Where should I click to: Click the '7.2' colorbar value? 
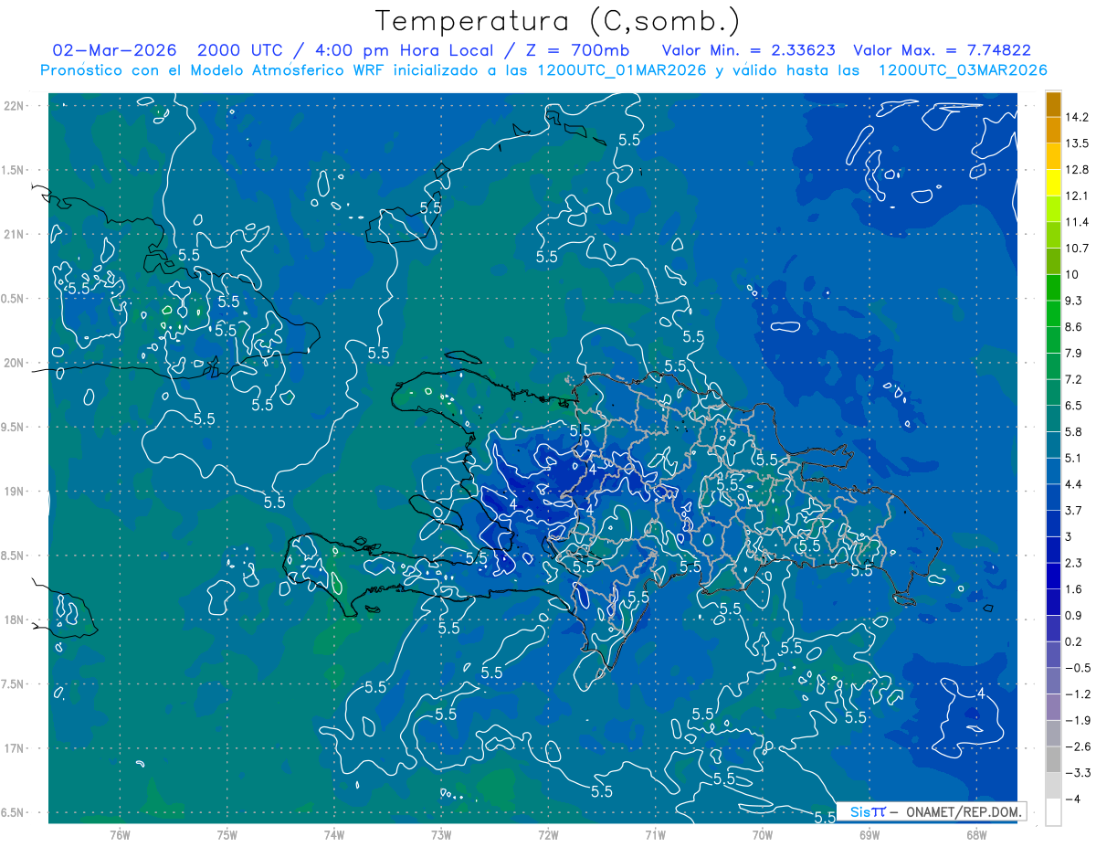tap(1074, 379)
